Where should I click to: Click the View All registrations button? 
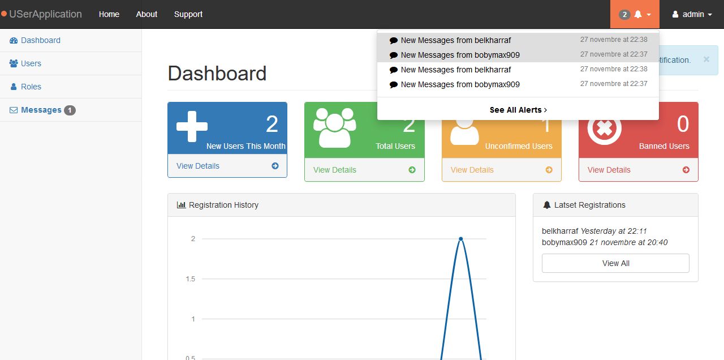(x=615, y=263)
